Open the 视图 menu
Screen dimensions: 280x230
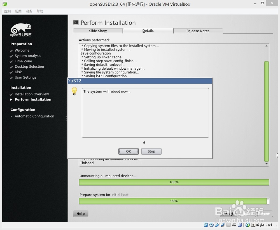18,11
